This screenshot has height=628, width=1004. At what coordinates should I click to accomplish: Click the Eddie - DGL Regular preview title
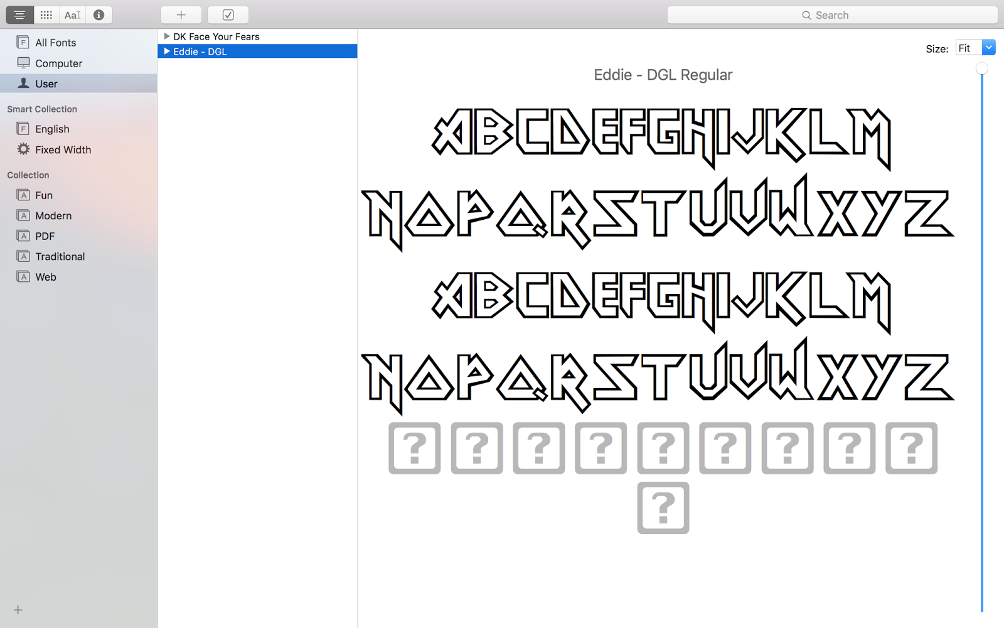[663, 75]
